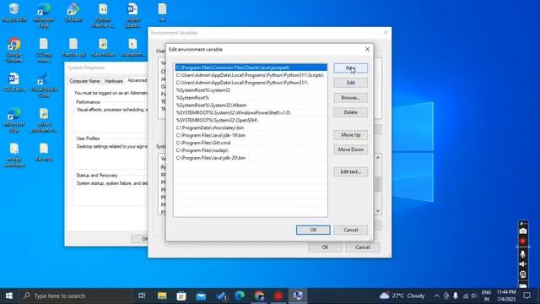The image size is (540, 304).
Task: Open the GitBash desktop shortcut
Action: (73, 13)
